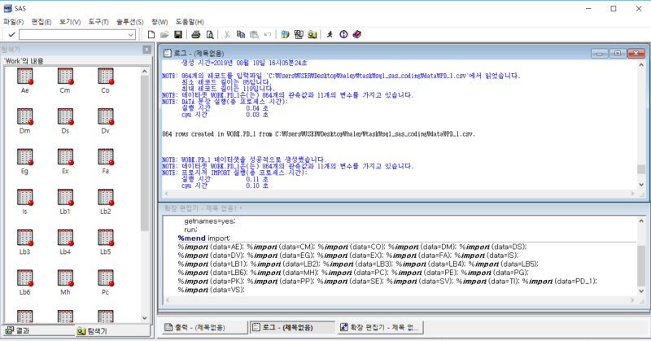Open the 편집(E) menu
Image resolution: width=651 pixels, height=341 pixels.
[x=42, y=22]
